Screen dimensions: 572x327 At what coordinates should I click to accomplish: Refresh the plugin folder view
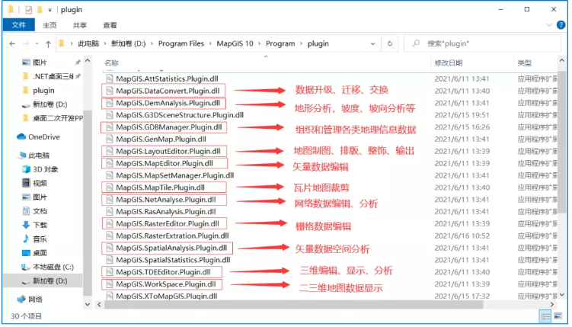pos(390,43)
